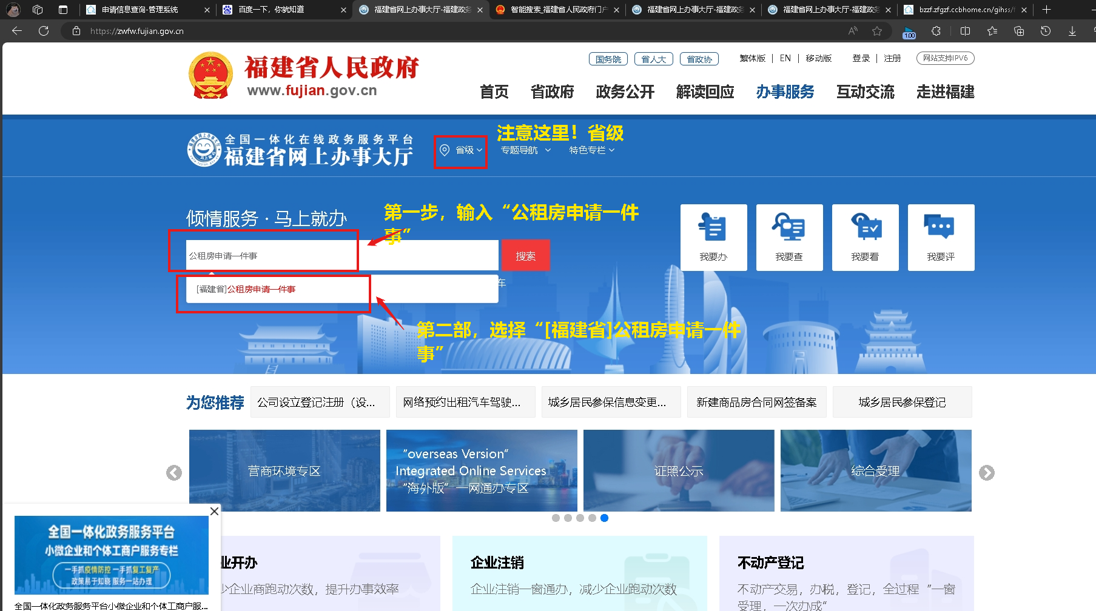
Task: Open the 我要评 feedback icon
Action: [941, 237]
